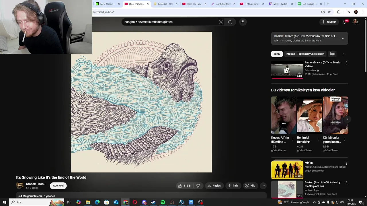
Task: Open Spotify from the taskbar
Action: click(163, 202)
